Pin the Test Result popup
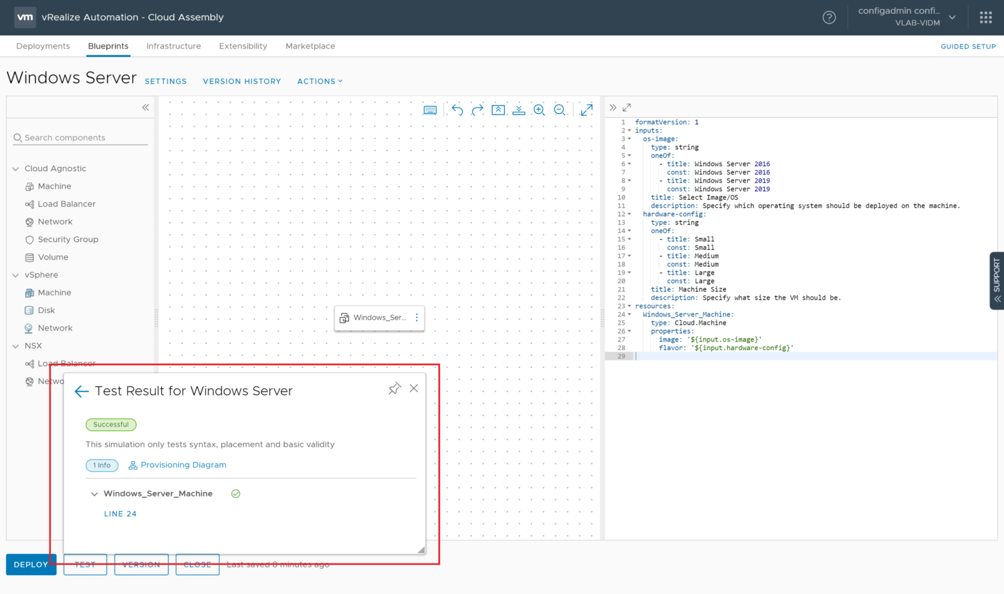The height and width of the screenshot is (594, 1004). tap(395, 389)
